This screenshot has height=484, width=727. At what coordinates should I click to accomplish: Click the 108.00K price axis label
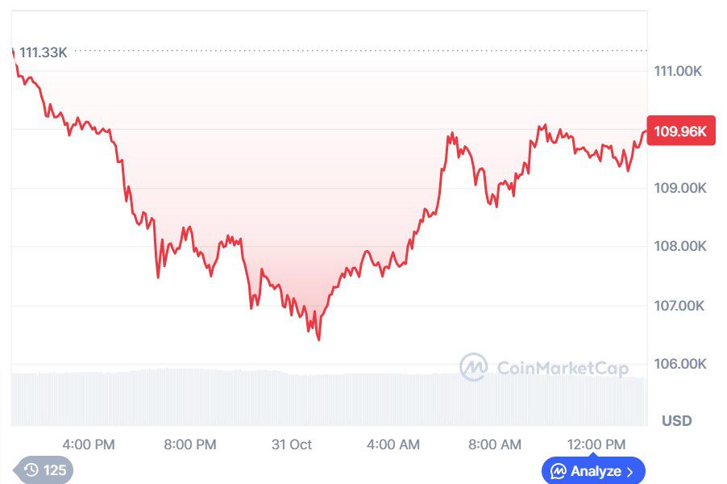679,247
